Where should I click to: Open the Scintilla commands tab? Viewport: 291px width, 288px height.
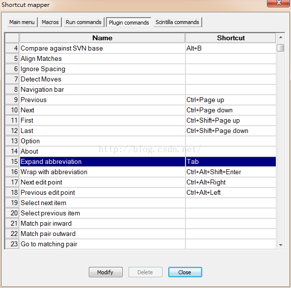click(178, 22)
